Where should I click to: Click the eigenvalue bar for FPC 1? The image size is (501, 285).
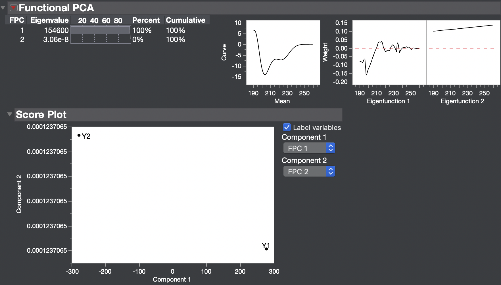click(101, 30)
